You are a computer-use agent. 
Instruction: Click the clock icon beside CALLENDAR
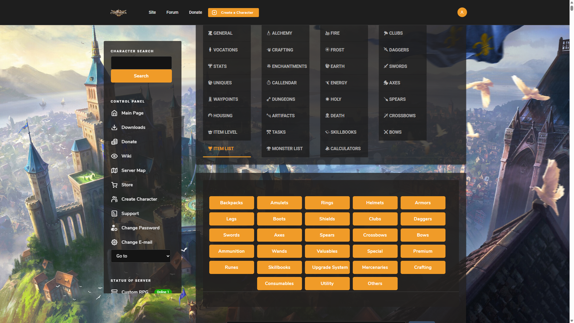click(269, 83)
